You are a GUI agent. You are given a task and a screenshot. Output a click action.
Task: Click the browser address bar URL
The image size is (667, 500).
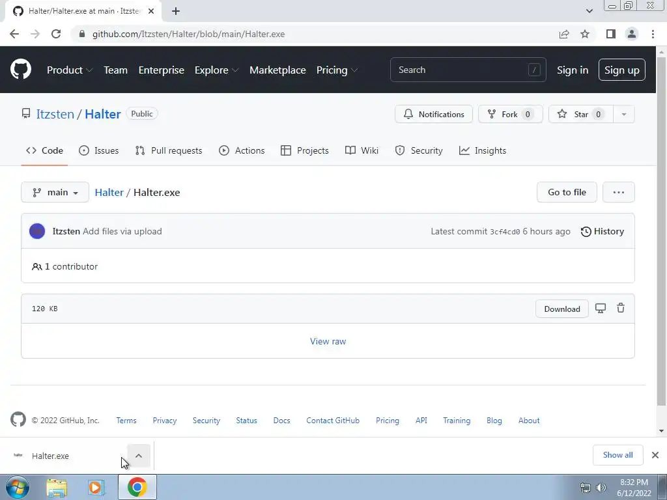[x=188, y=34]
